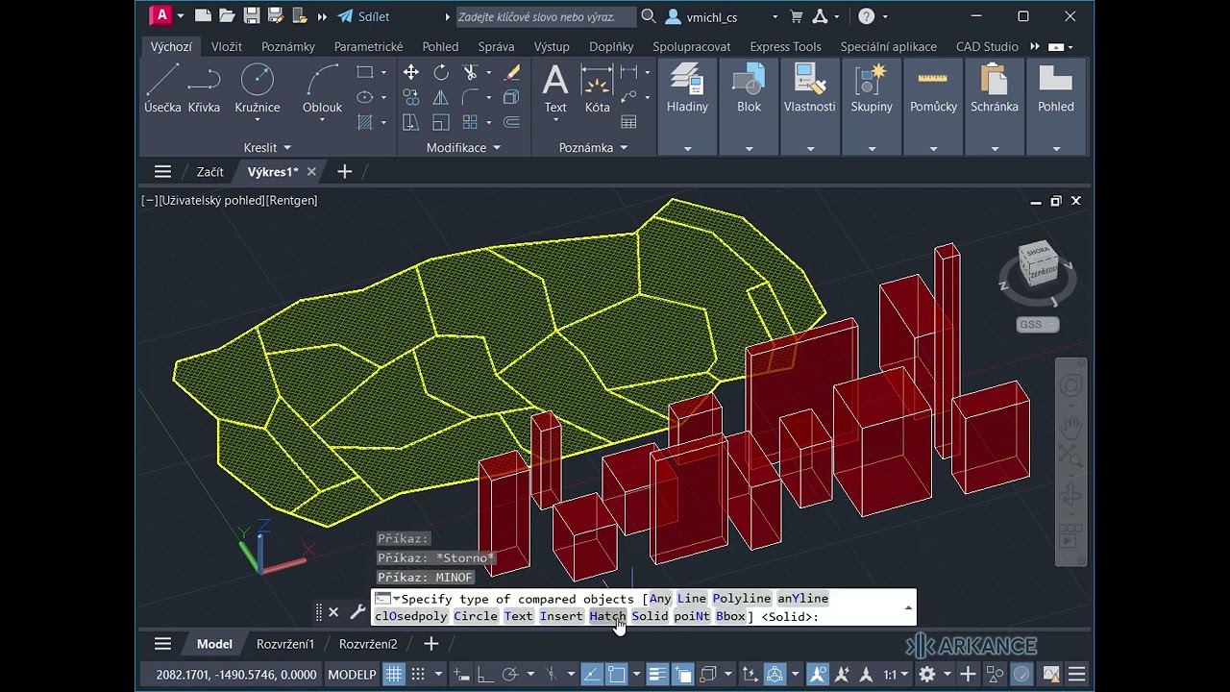1230x692 pixels.
Task: Toggle polar tracking in status bar
Action: pos(510,675)
